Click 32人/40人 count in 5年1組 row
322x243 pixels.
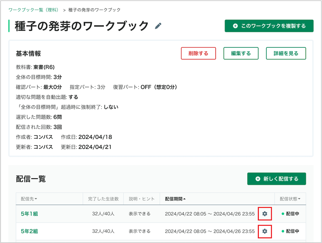(103, 214)
